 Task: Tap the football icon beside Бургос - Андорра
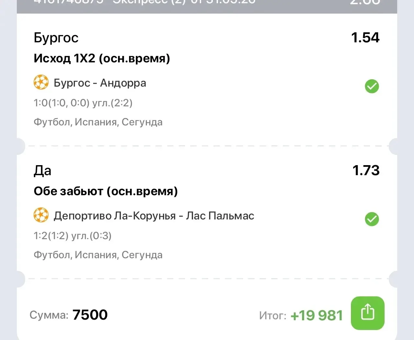[41, 82]
